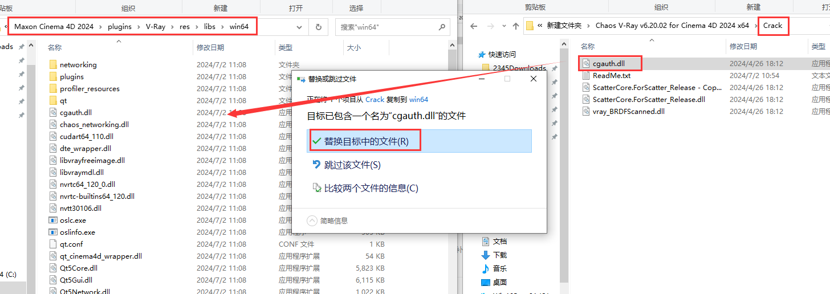Expand the chevron after libs breadcrumb
830x294 pixels.
pos(223,27)
